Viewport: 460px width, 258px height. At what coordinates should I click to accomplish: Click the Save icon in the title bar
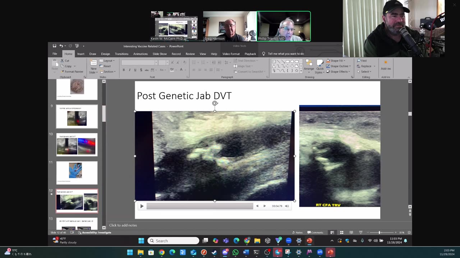click(54, 46)
